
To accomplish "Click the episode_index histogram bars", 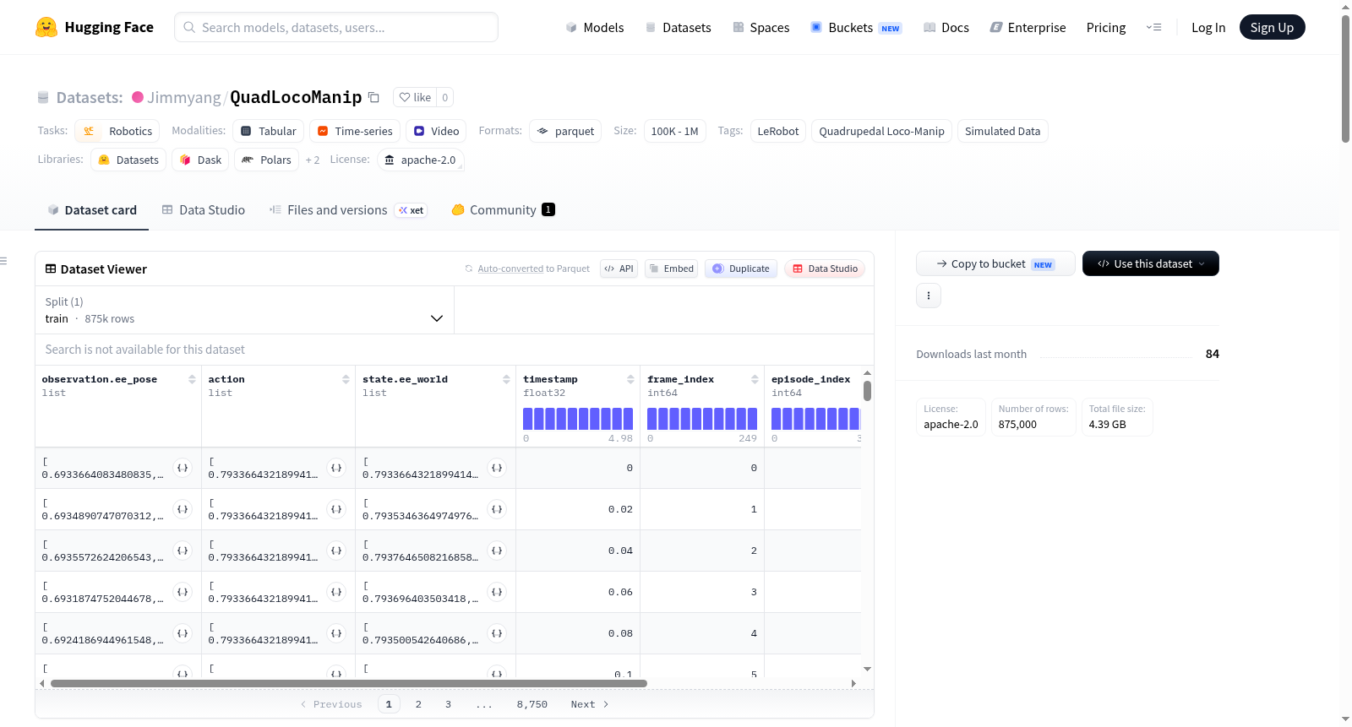I will coord(815,418).
